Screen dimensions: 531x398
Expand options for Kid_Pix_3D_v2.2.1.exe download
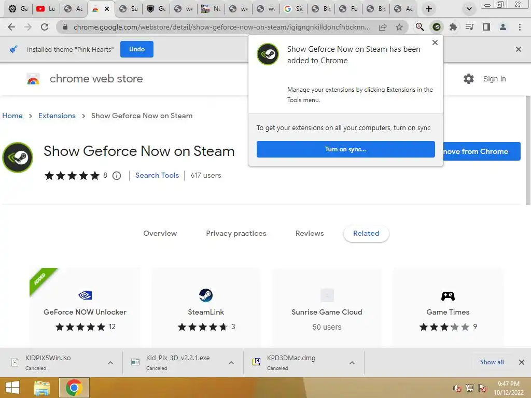(231, 363)
